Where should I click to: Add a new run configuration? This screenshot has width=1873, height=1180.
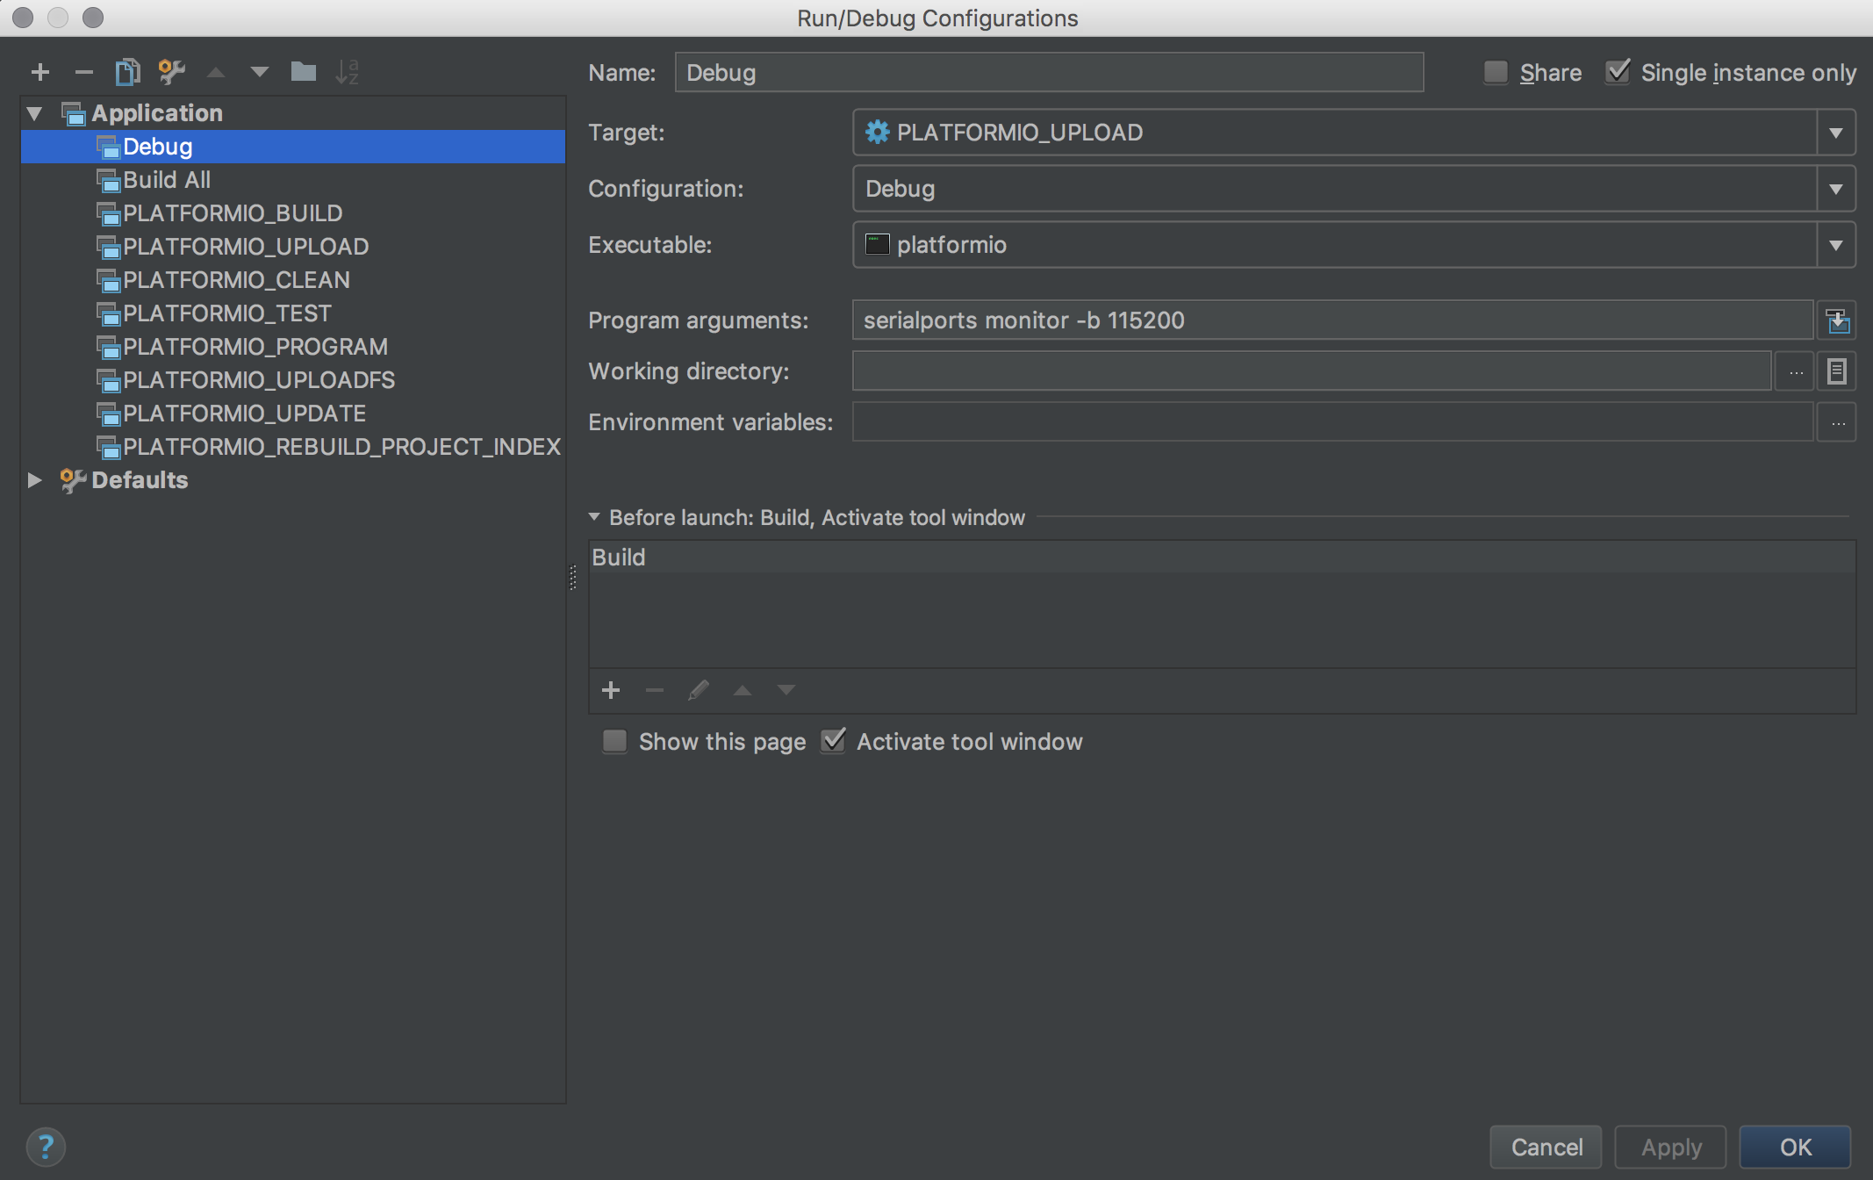click(x=39, y=72)
